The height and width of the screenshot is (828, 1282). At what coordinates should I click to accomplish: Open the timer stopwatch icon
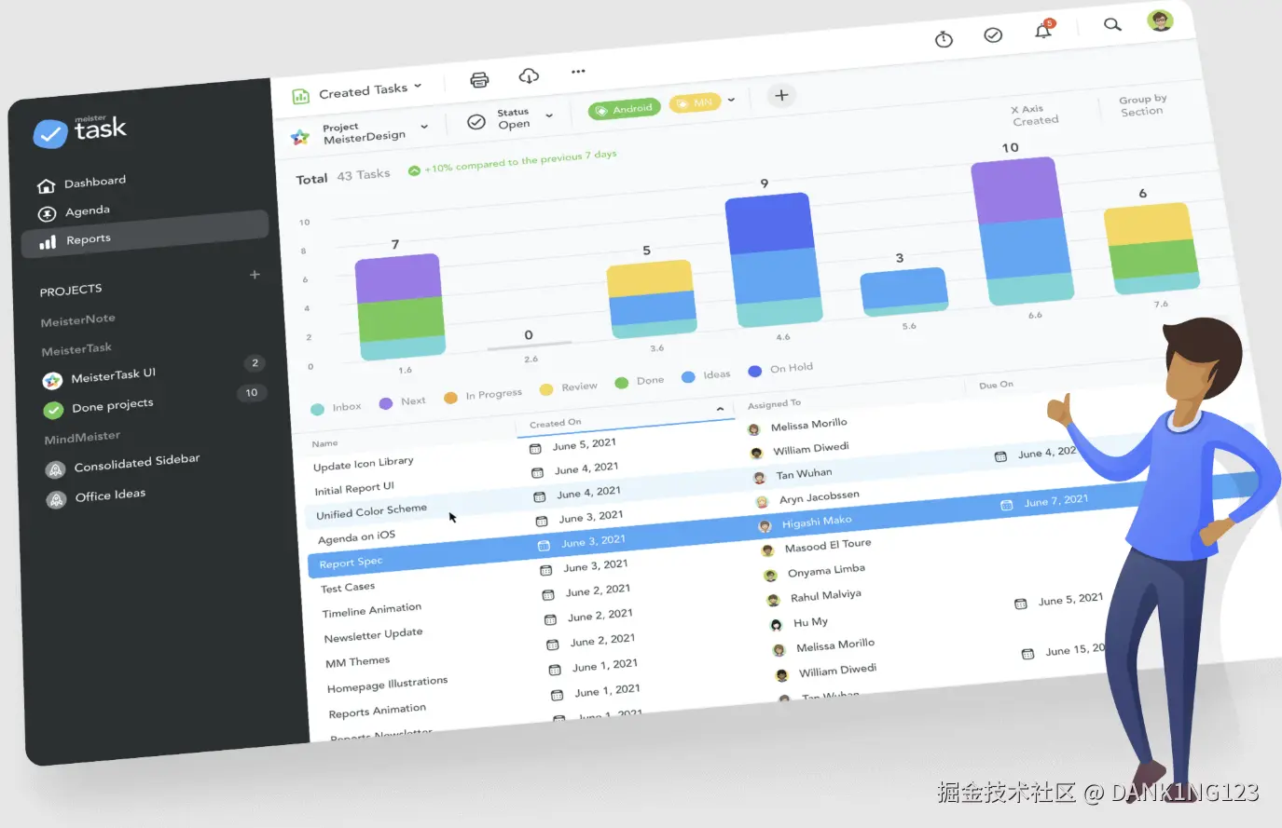pos(944,39)
